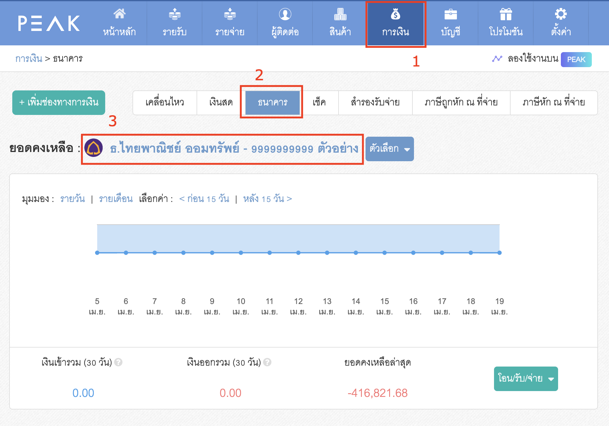609x426 pixels.
Task: Click the การเงิน breadcrumb link
Action: 29,58
